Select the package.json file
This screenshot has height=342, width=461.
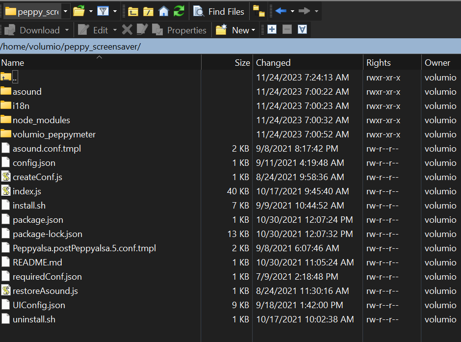pos(32,219)
